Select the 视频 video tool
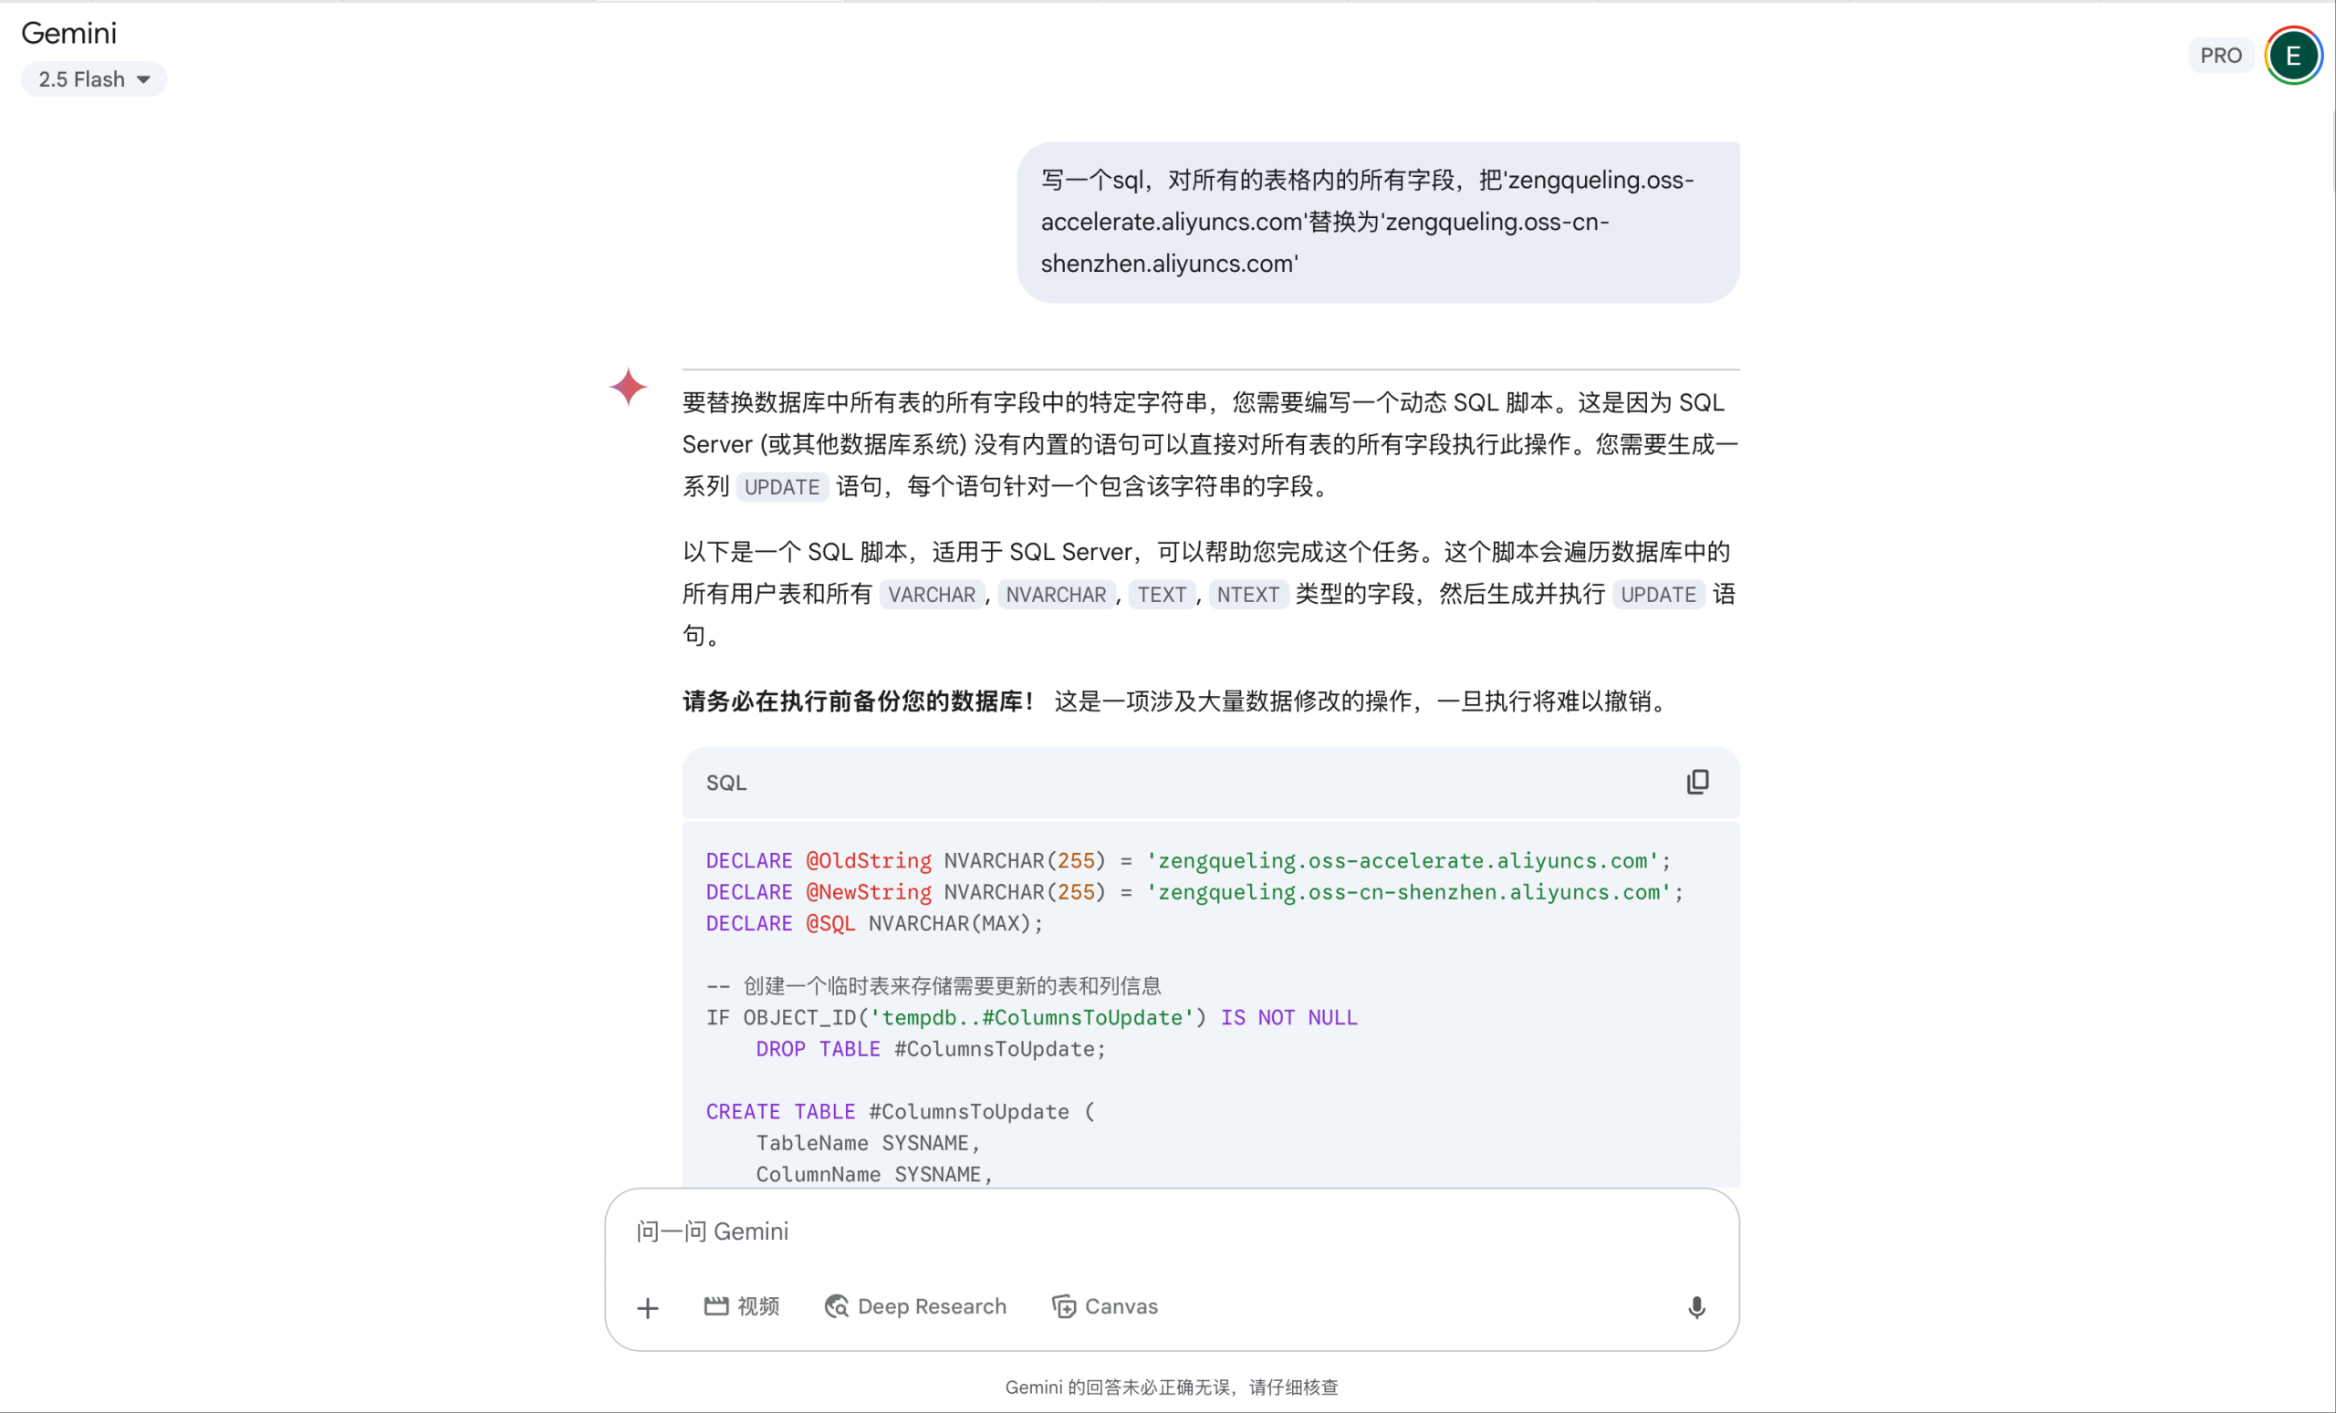 [x=741, y=1307]
